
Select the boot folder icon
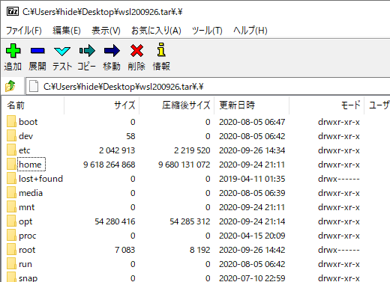coord(11,122)
